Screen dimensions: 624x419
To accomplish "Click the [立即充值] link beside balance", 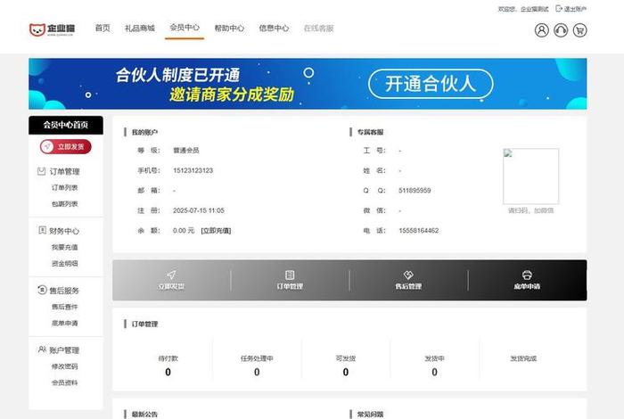I will tap(216, 231).
